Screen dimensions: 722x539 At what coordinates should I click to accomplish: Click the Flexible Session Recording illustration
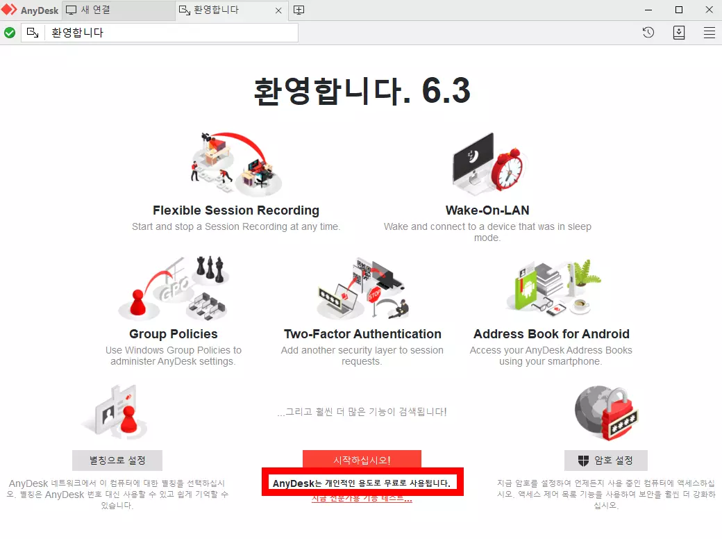coord(237,164)
